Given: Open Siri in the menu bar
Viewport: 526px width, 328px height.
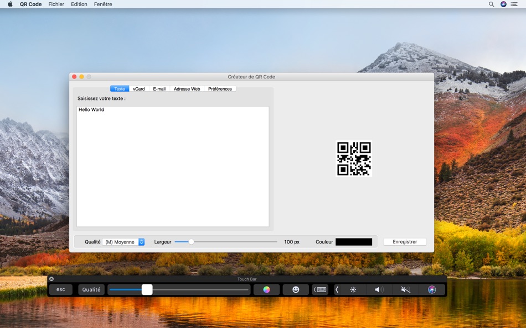Looking at the screenshot, I should pos(503,4).
